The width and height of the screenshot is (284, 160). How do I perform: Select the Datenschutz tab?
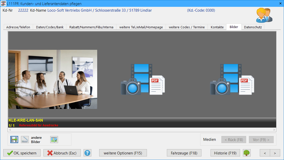(x=253, y=27)
